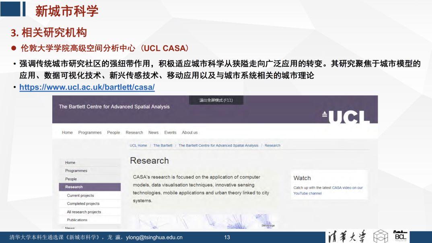The width and height of the screenshot is (432, 243).
Task: Open About us in the top navigation
Action: point(189,133)
